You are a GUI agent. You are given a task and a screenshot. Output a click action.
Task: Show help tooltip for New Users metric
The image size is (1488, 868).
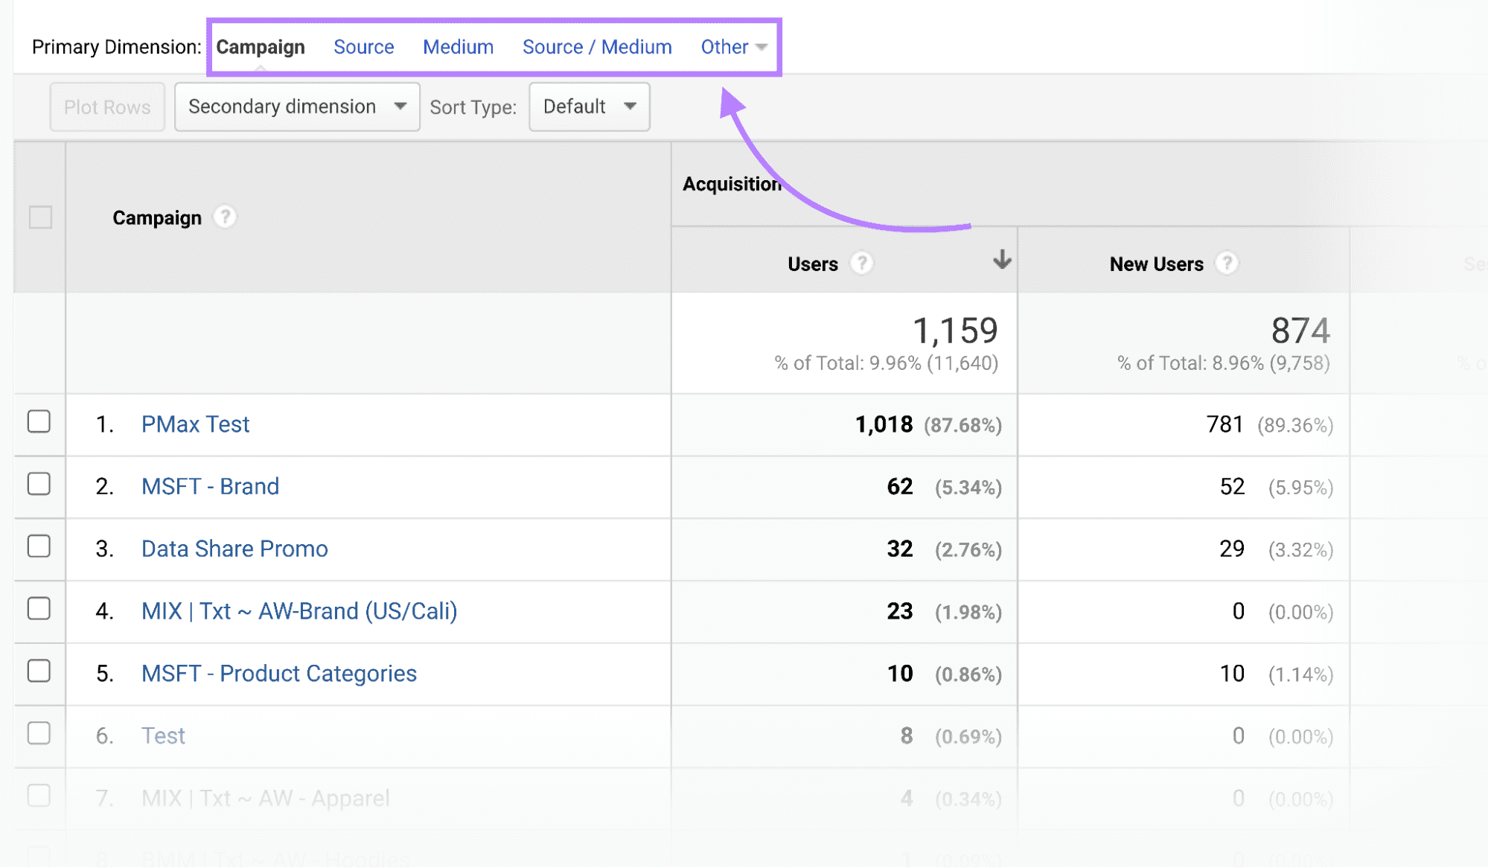[x=1227, y=264]
